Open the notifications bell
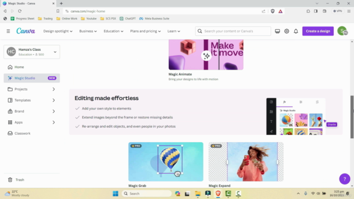The width and height of the screenshot is (354, 199). pos(296,31)
